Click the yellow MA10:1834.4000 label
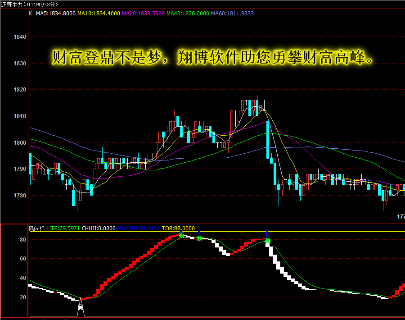The width and height of the screenshot is (405, 320). click(x=99, y=14)
